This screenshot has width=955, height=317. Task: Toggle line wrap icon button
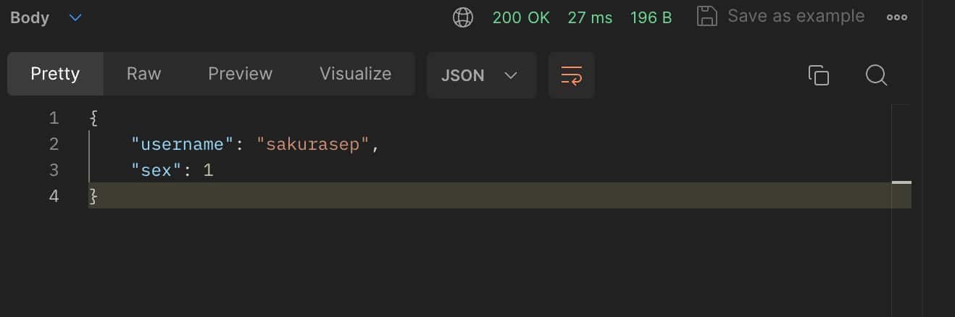[x=571, y=75]
